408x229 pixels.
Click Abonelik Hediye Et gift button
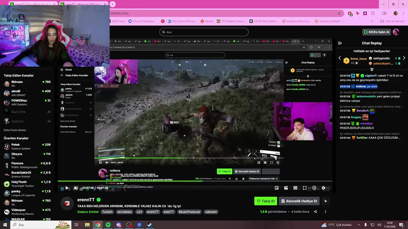point(299,201)
